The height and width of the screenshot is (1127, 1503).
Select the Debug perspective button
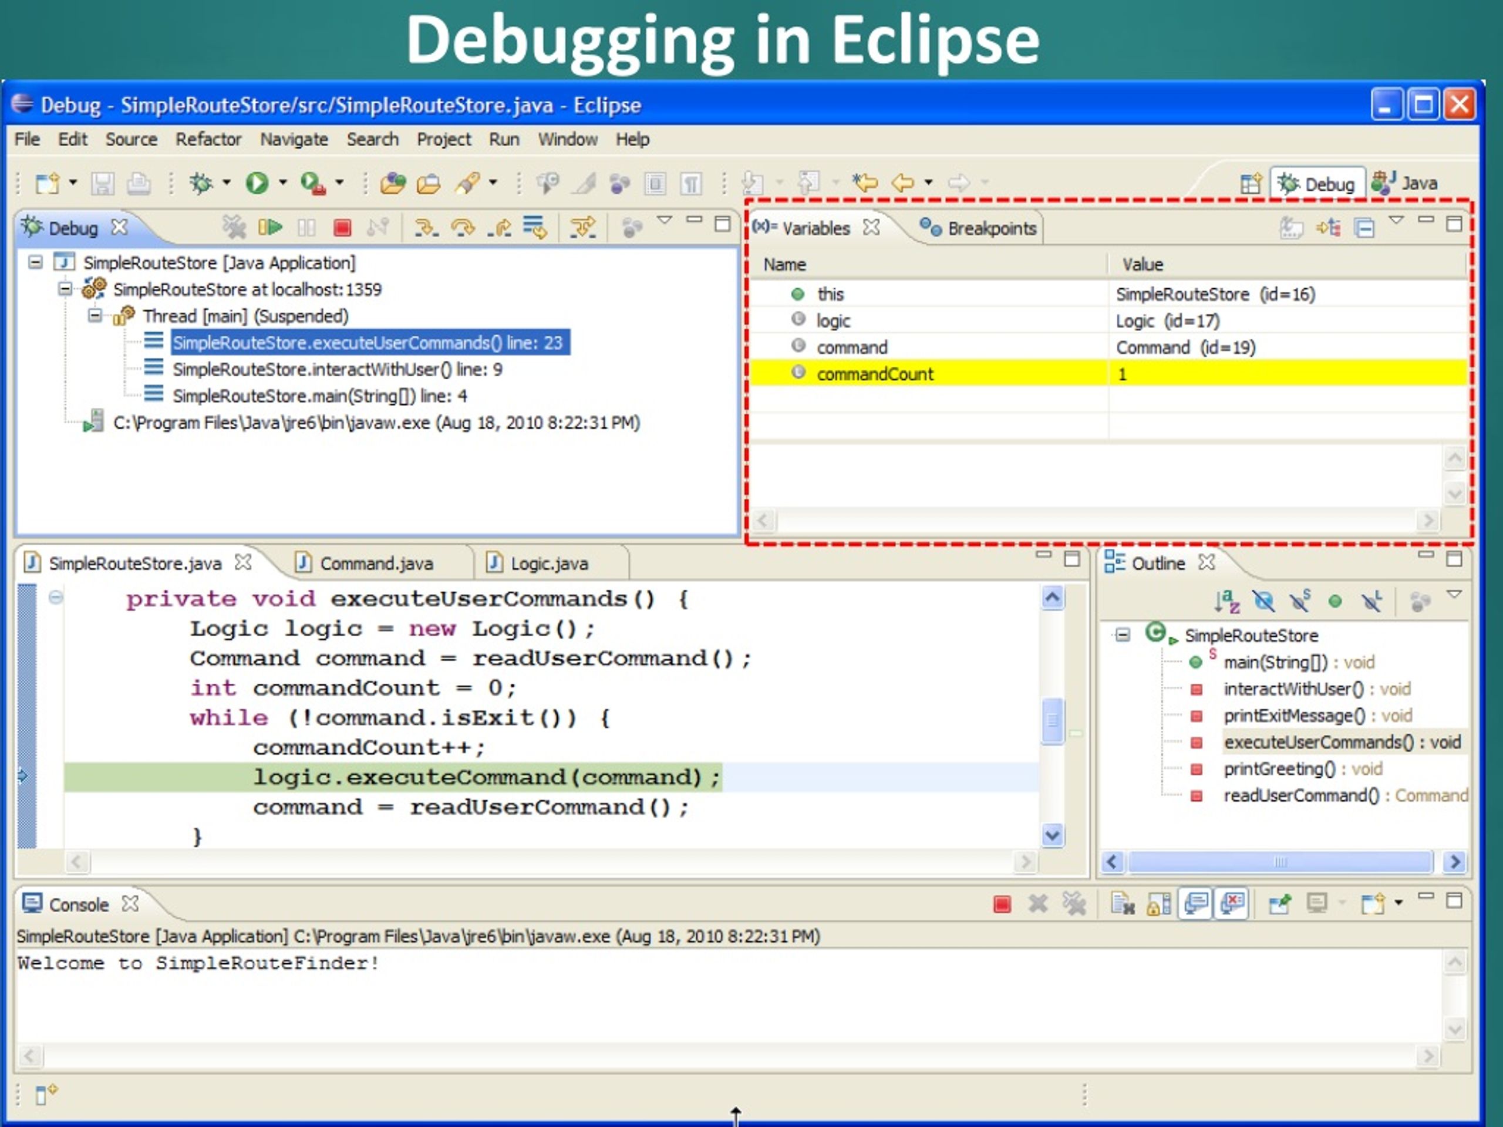[x=1317, y=183]
